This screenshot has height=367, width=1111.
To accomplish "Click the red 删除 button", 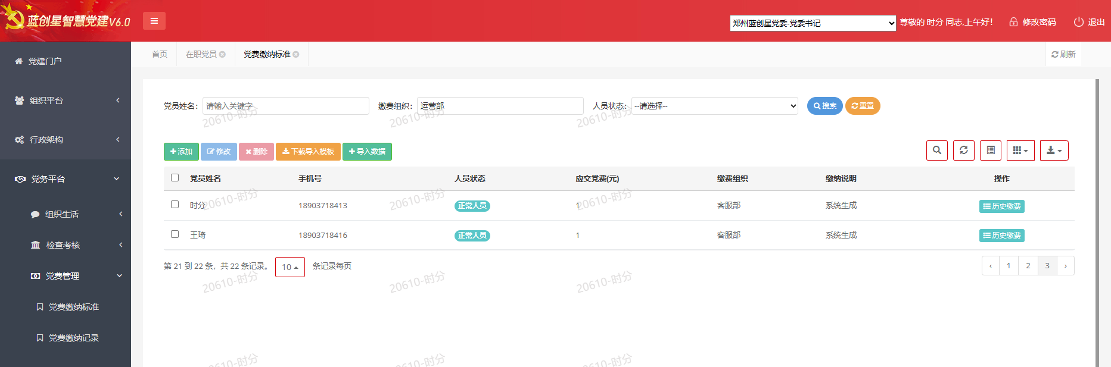I will tap(256, 152).
